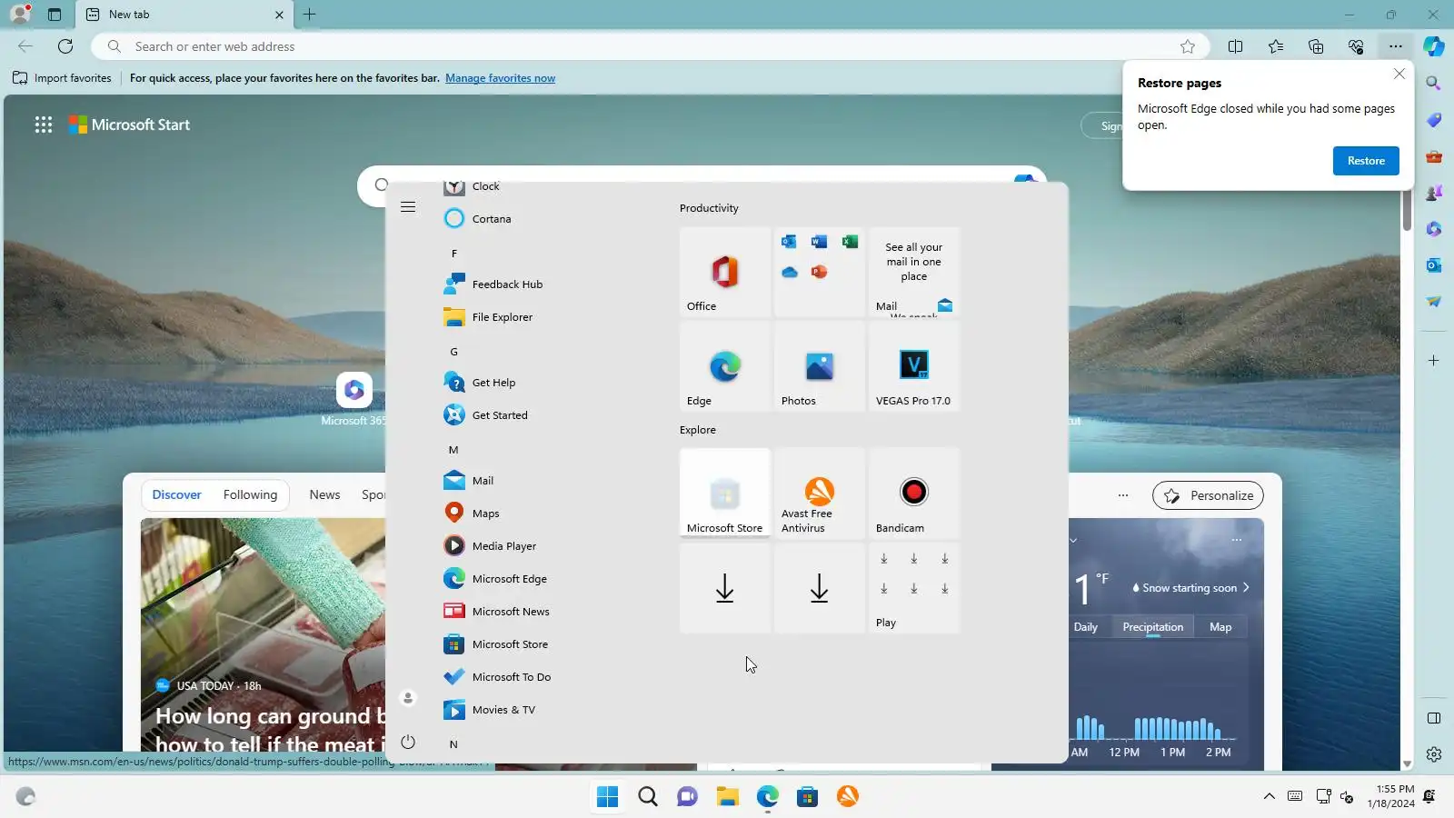This screenshot has height=818, width=1454.
Task: Open the Play folder tile
Action: click(x=914, y=588)
